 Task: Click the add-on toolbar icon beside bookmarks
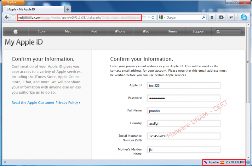[x=231, y=17]
